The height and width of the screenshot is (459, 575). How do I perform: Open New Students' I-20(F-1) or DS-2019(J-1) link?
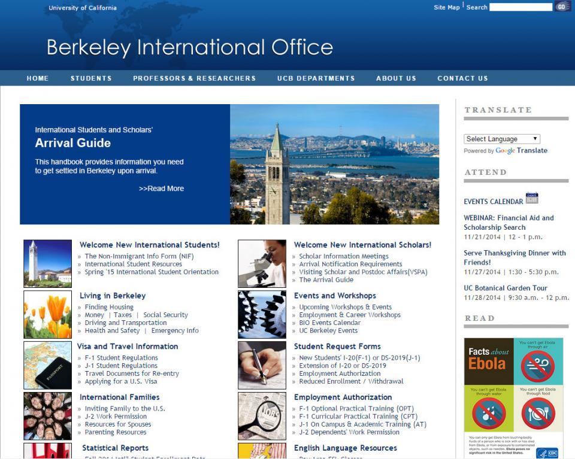tap(360, 357)
